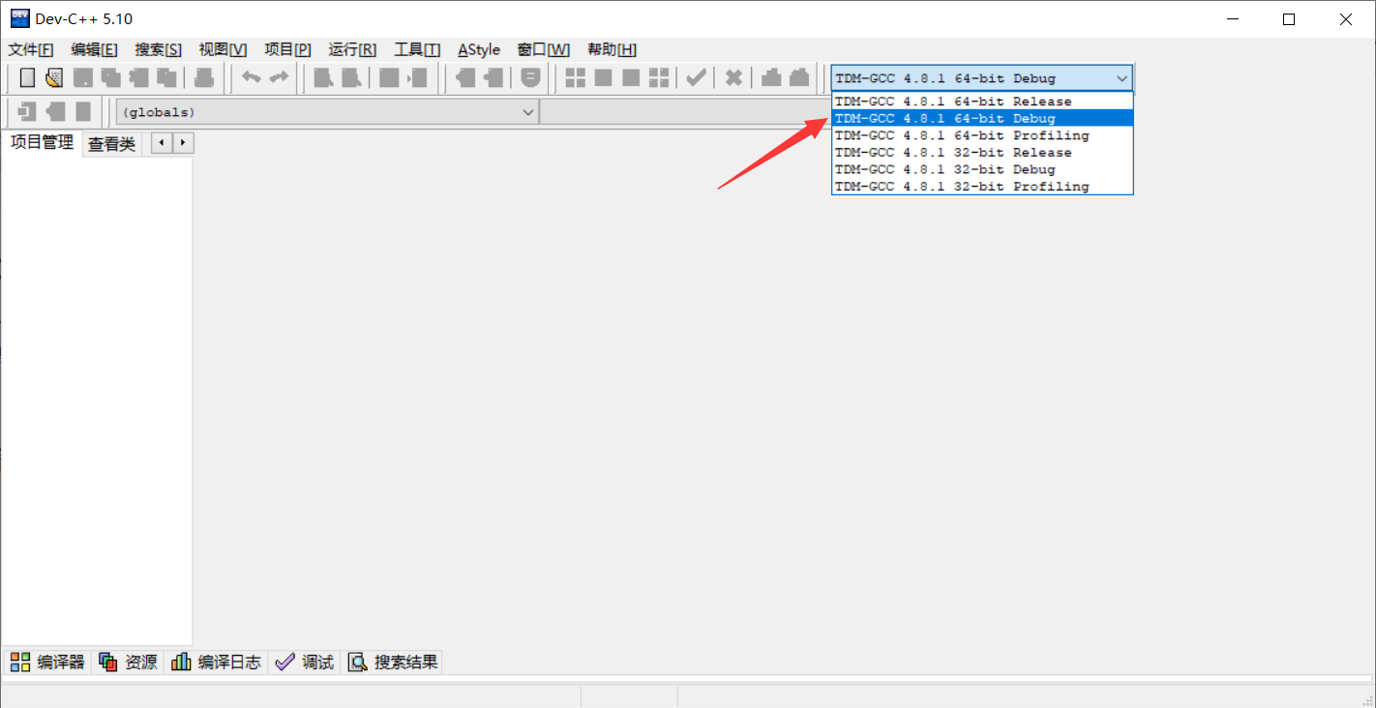Click the Close file toolbar icon
1376x708 pixels.
click(139, 78)
